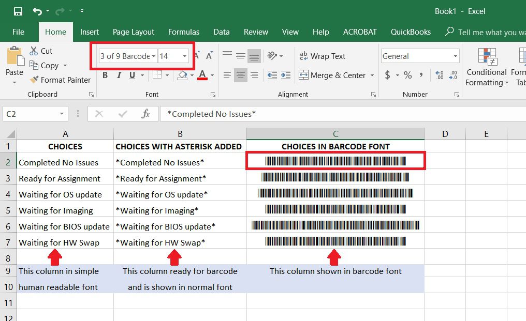Align text to the right
This screenshot has height=321, width=526.
(x=254, y=75)
